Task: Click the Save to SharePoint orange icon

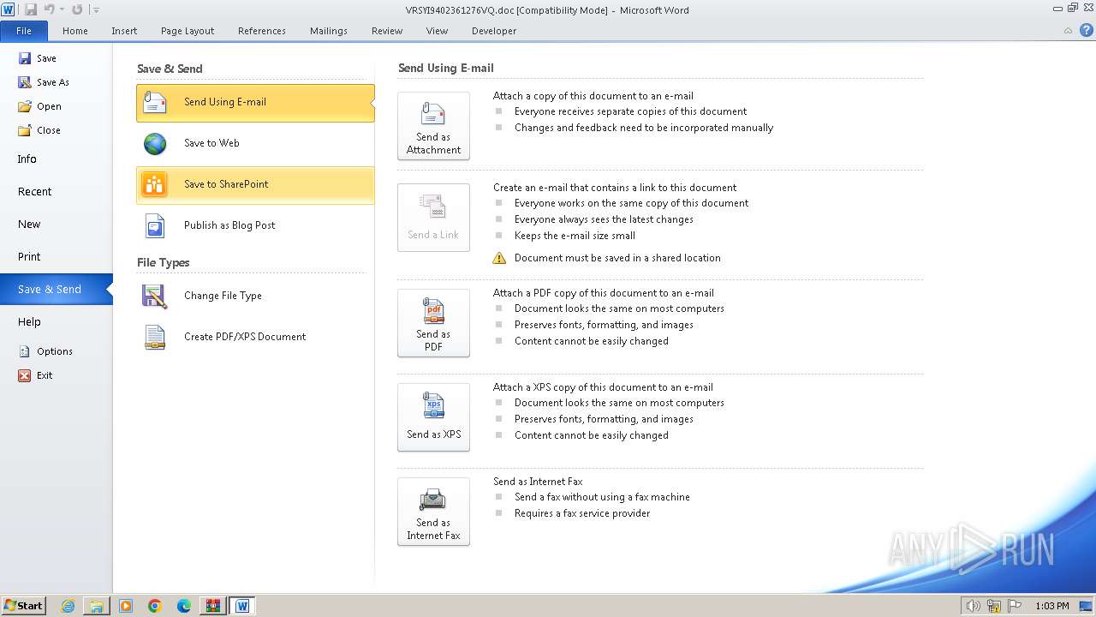Action: (x=155, y=184)
